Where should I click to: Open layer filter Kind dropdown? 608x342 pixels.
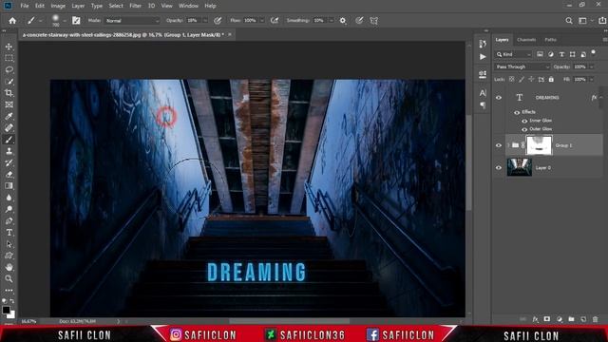point(513,54)
